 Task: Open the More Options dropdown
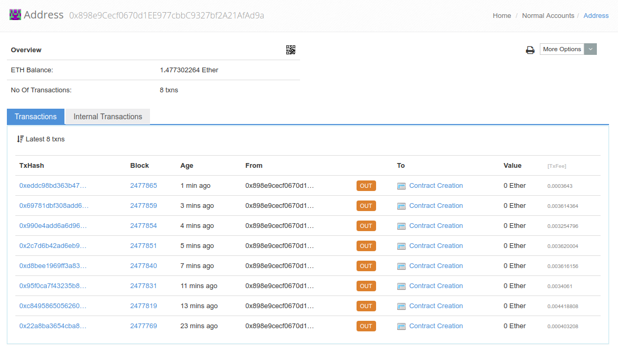pos(562,49)
